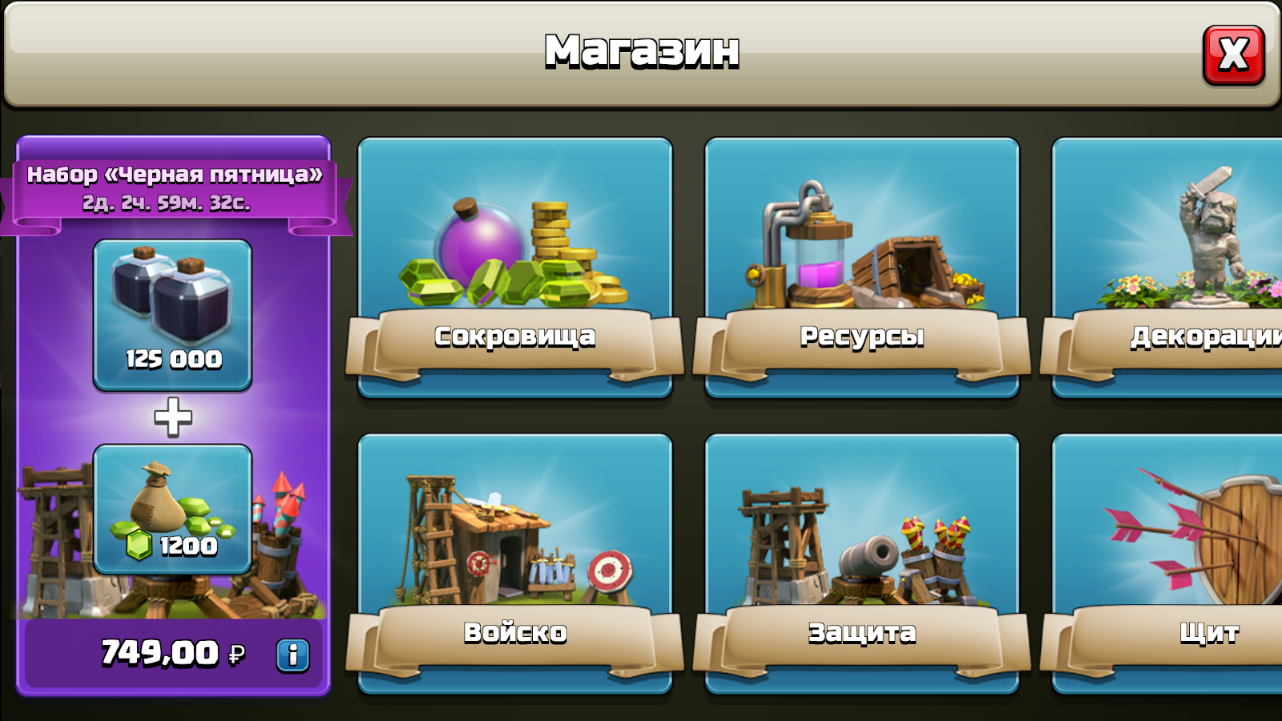Select the 125 000 dark elixir item
1282x721 pixels.
tap(173, 315)
